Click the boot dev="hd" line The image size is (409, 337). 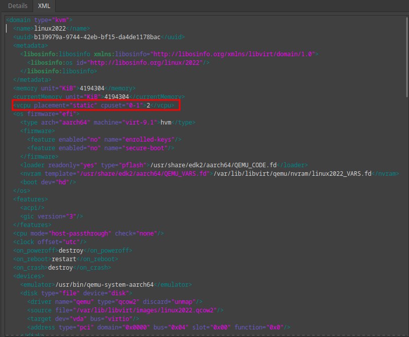tap(48, 182)
